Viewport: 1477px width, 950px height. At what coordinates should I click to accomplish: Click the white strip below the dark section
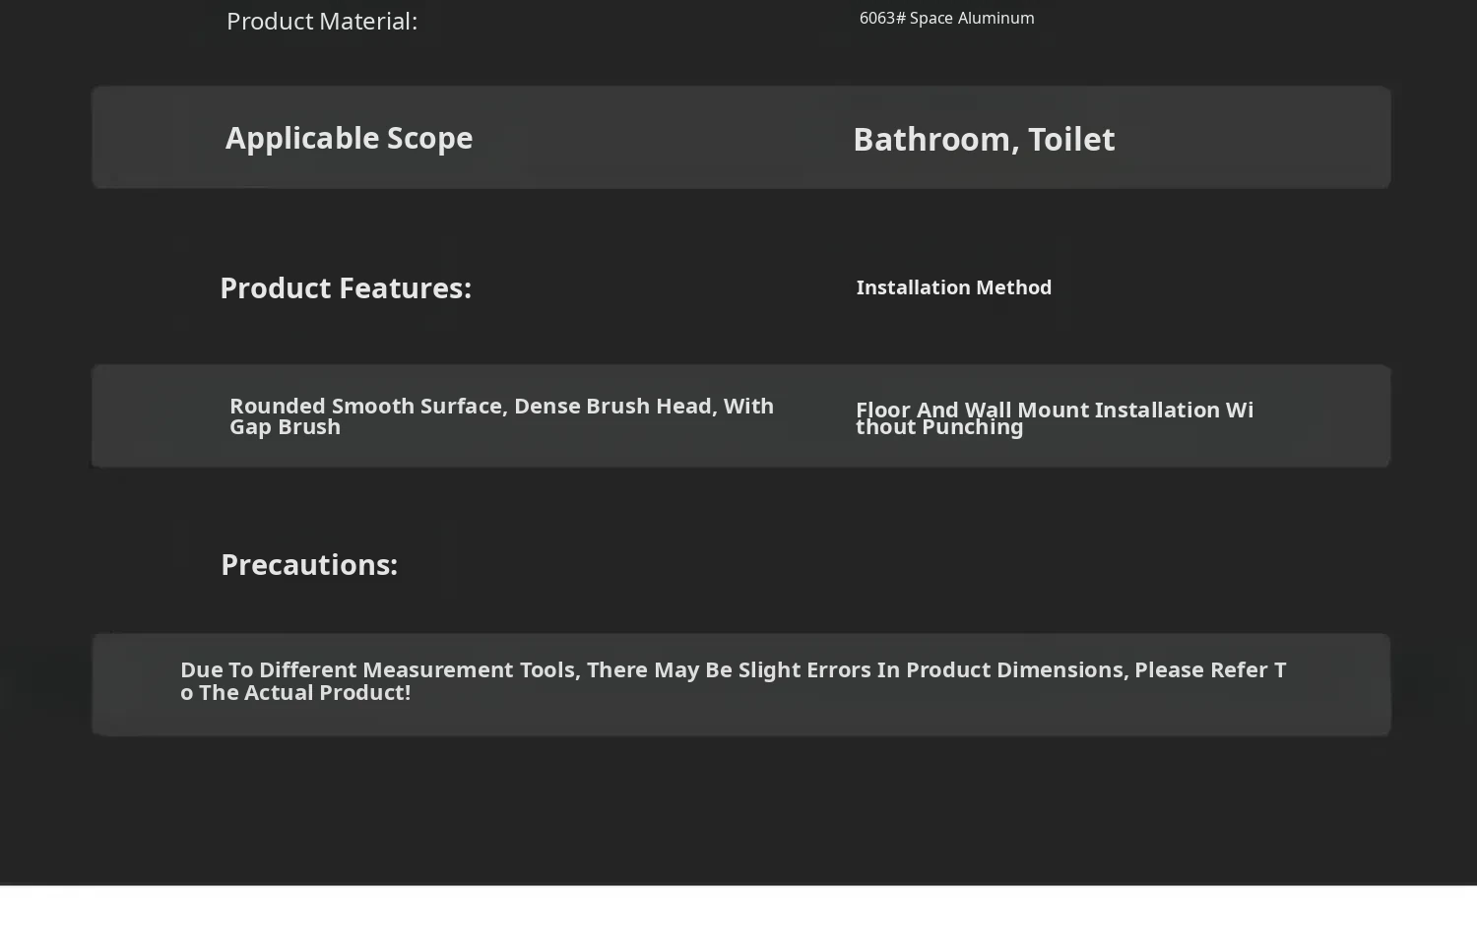738,918
